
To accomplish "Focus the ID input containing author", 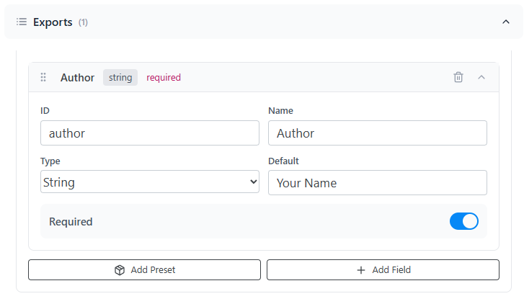I will [x=150, y=133].
